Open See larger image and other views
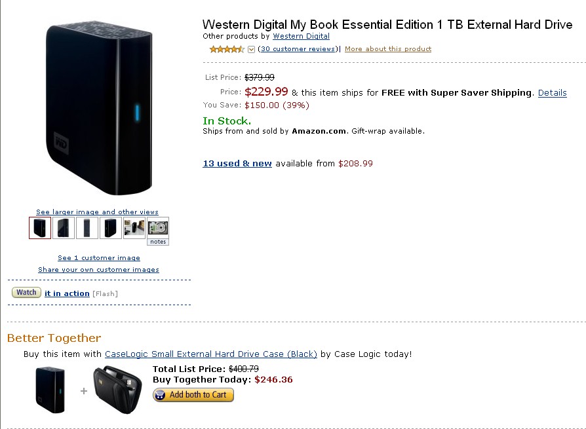The width and height of the screenshot is (586, 429). [97, 212]
